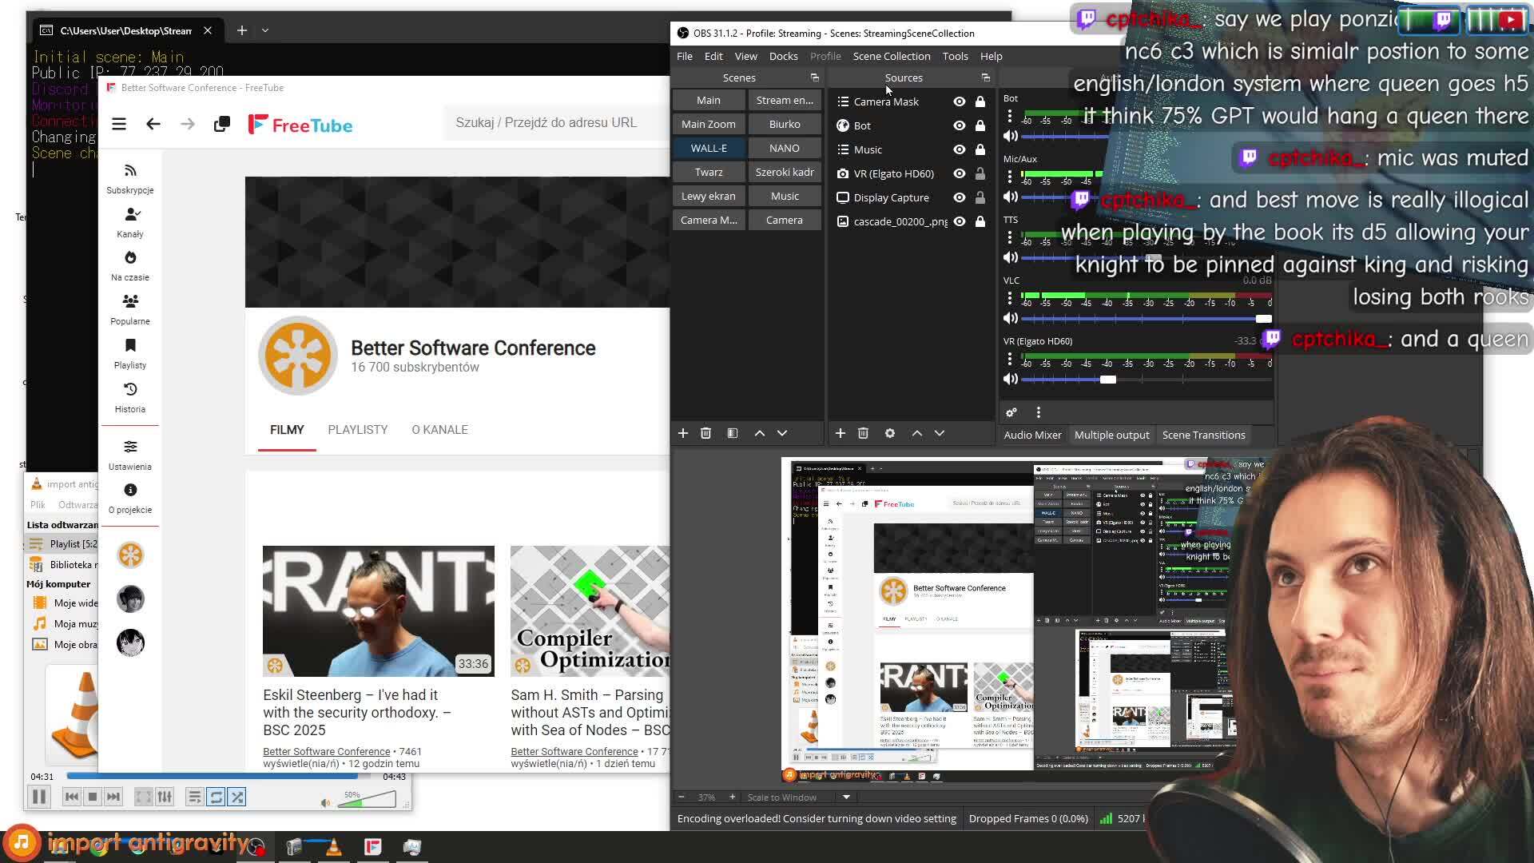Add a new source in OBS

click(841, 433)
